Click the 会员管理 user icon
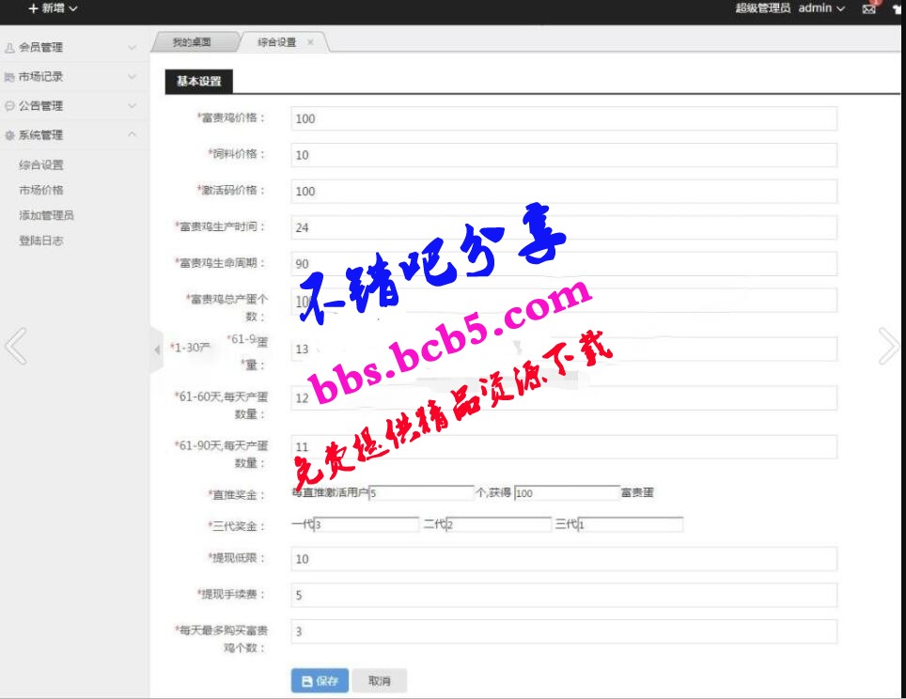The image size is (906, 699). coord(9,48)
